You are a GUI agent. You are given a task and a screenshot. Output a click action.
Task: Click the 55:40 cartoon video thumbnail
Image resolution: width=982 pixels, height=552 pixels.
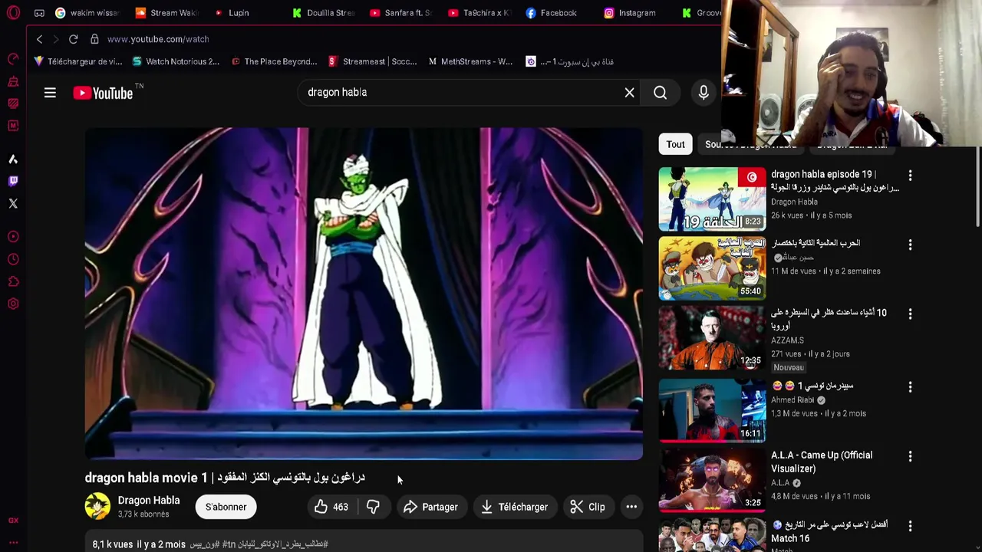tap(712, 268)
